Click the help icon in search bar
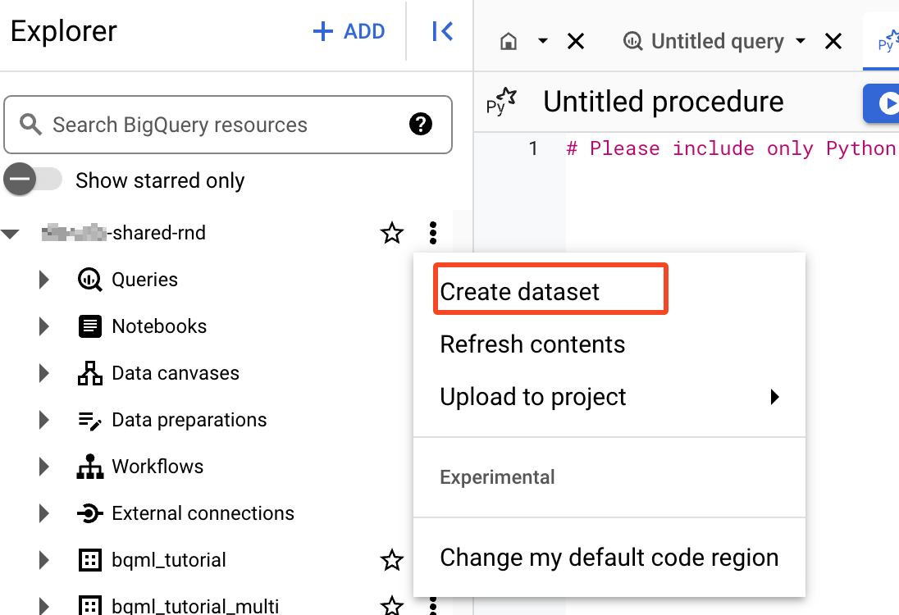This screenshot has height=615, width=899. (x=421, y=125)
